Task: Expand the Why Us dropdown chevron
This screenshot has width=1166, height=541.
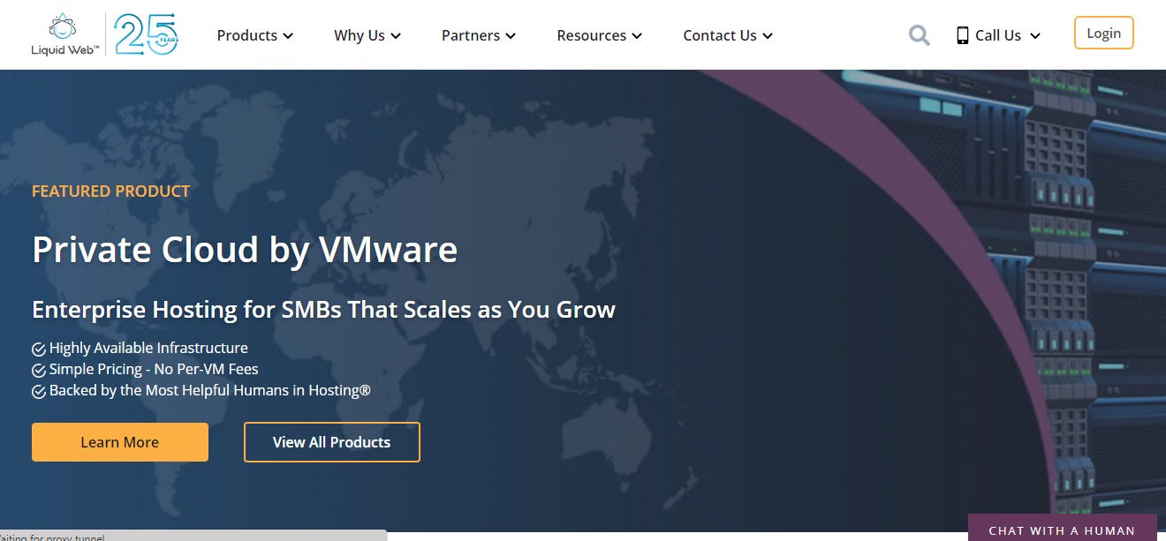Action: [396, 36]
